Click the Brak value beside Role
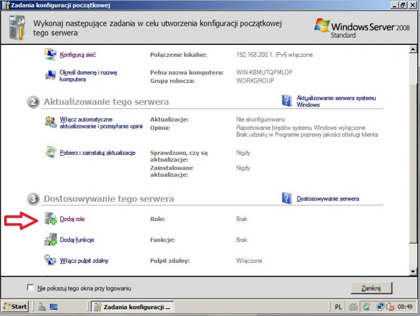This screenshot has height=316, width=420. (241, 219)
